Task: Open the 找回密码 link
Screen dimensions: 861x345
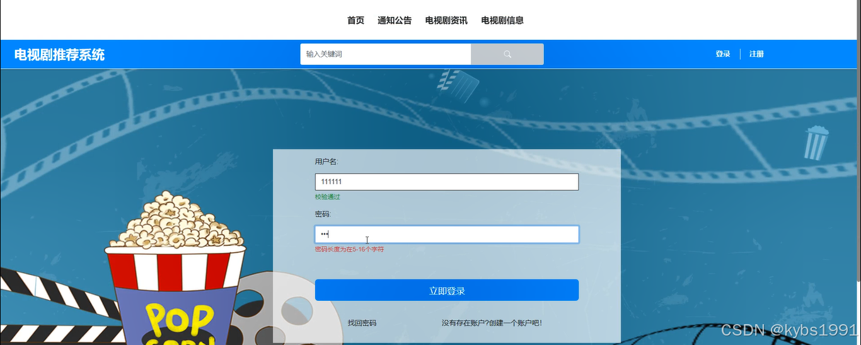Action: (362, 323)
